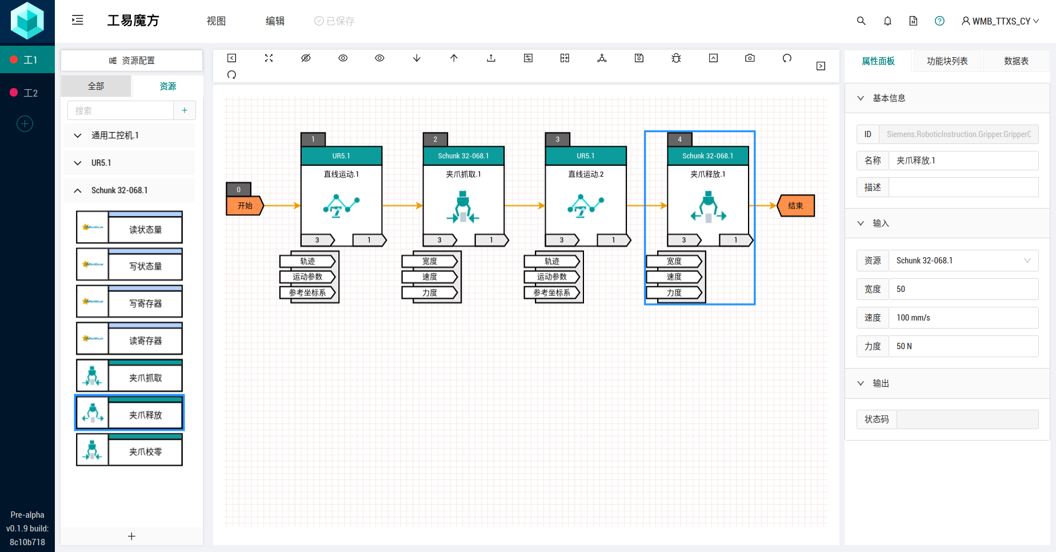Select the 读寄存器 function block
1056x552 pixels.
coord(129,338)
